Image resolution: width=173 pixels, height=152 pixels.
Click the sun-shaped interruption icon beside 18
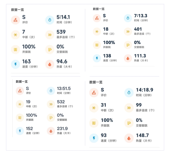(97, 32)
